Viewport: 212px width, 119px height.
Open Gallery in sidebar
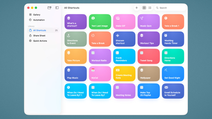[43, 15]
